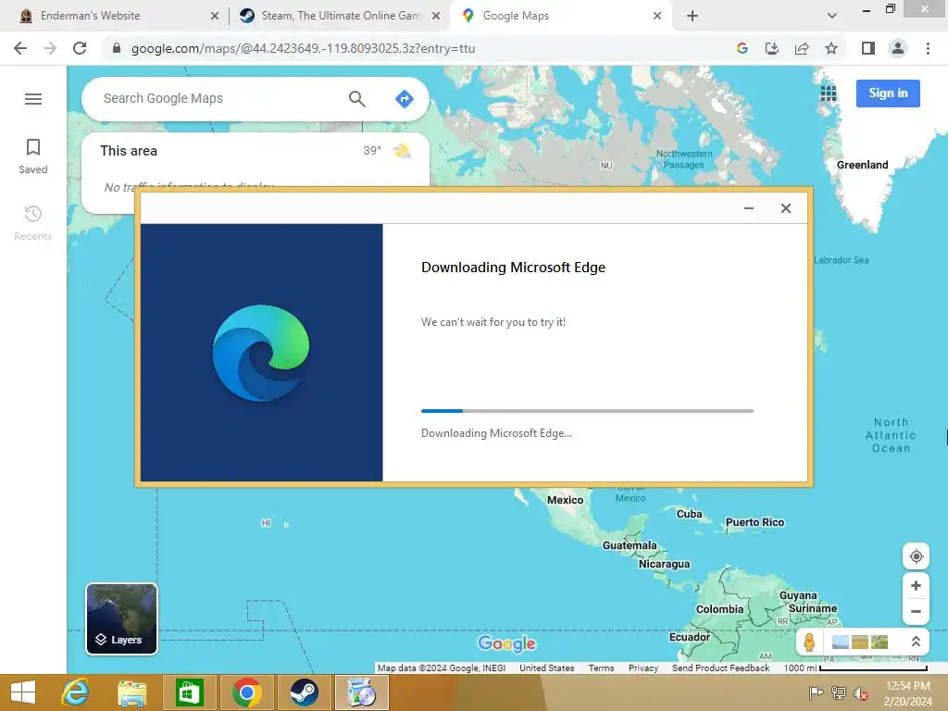Click the Show Your Location button
This screenshot has width=948, height=711.
tap(916, 556)
